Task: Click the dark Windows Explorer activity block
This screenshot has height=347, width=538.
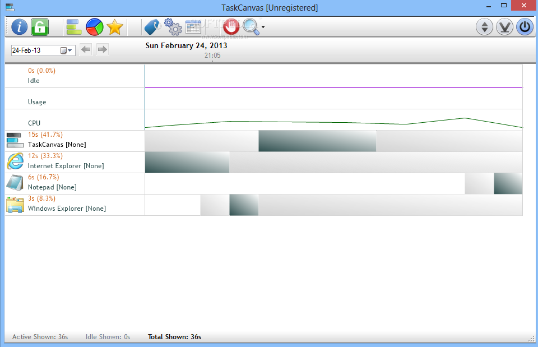Action: coord(244,205)
